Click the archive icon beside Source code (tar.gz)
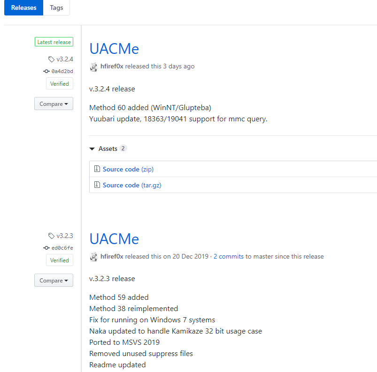The width and height of the screenshot is (377, 372). (x=97, y=185)
